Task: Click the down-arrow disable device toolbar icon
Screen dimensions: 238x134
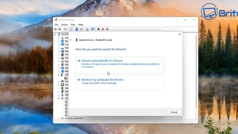Action: (x=107, y=29)
